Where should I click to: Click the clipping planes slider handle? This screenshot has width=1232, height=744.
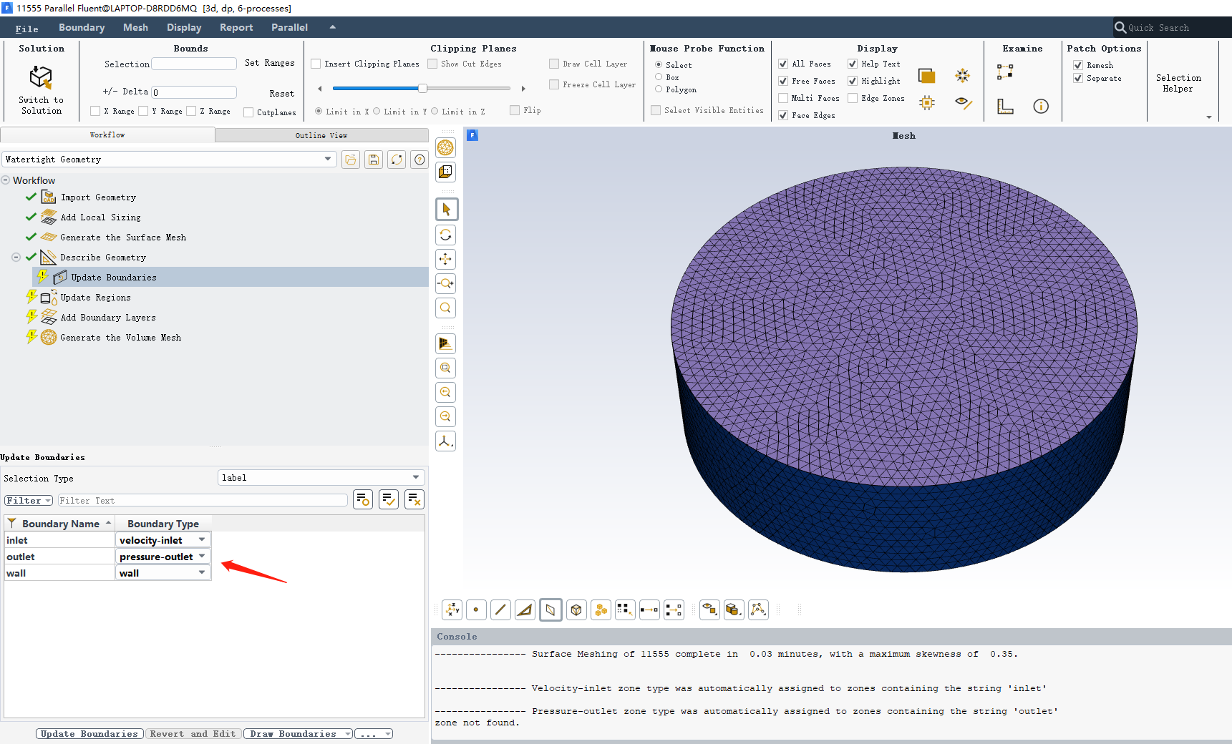pyautogui.click(x=423, y=89)
